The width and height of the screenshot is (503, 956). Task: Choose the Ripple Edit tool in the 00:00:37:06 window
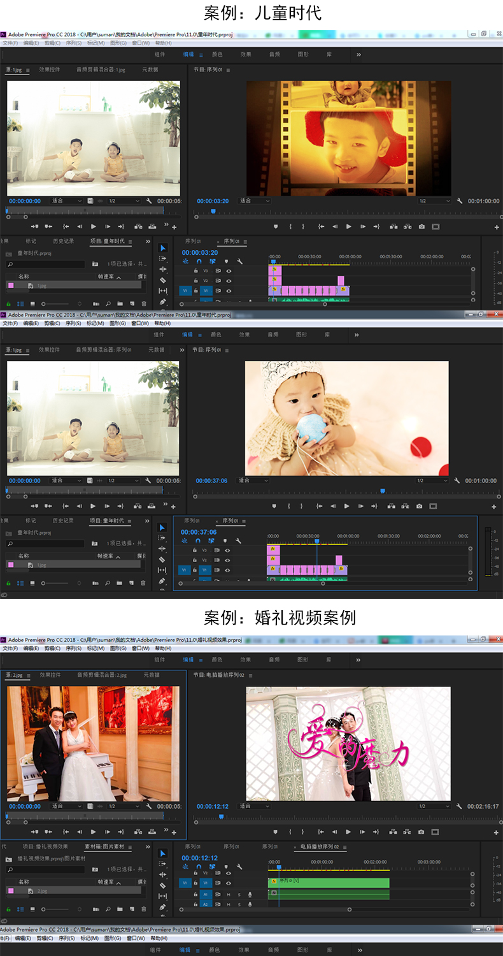point(162,549)
